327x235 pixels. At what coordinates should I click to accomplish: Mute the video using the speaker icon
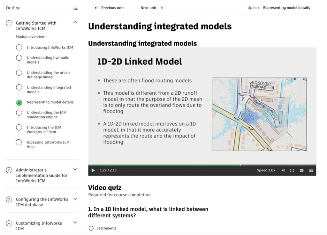click(283, 170)
